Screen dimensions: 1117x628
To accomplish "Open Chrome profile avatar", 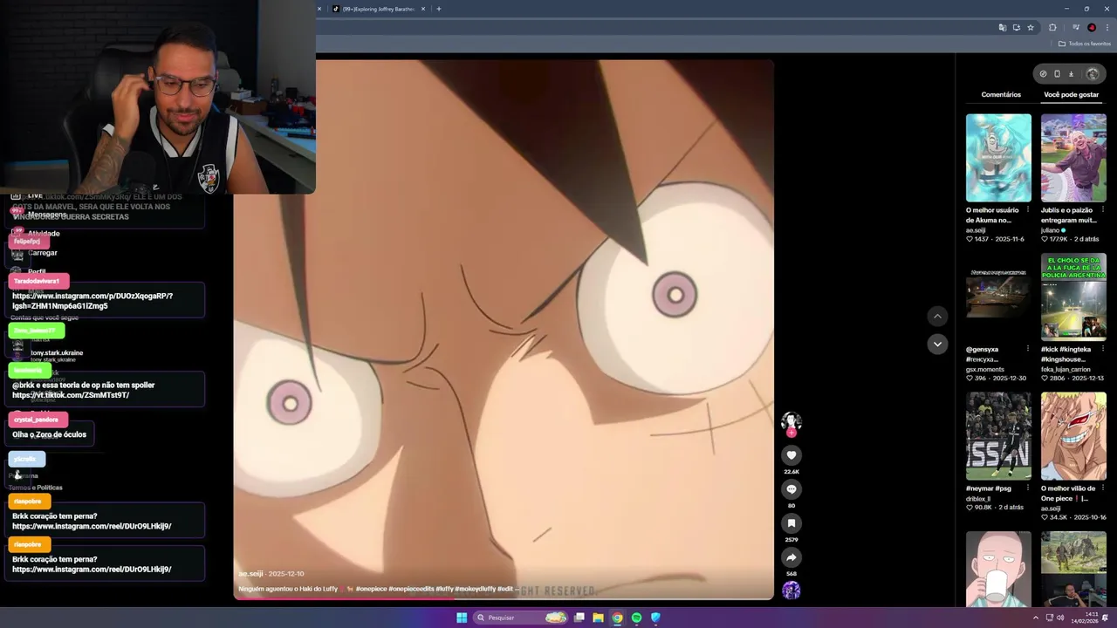I will pos(1092,28).
